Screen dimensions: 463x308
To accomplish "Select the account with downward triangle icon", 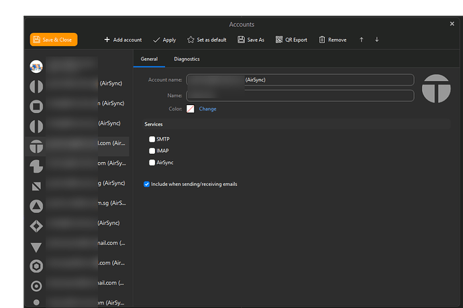I will click(36, 247).
